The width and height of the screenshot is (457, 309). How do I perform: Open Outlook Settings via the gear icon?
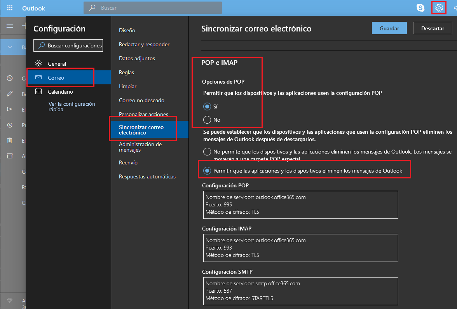click(439, 7)
